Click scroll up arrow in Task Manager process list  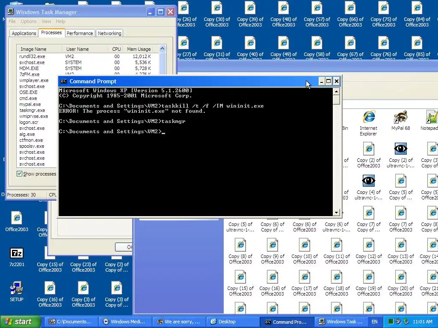pyautogui.click(x=162, y=49)
